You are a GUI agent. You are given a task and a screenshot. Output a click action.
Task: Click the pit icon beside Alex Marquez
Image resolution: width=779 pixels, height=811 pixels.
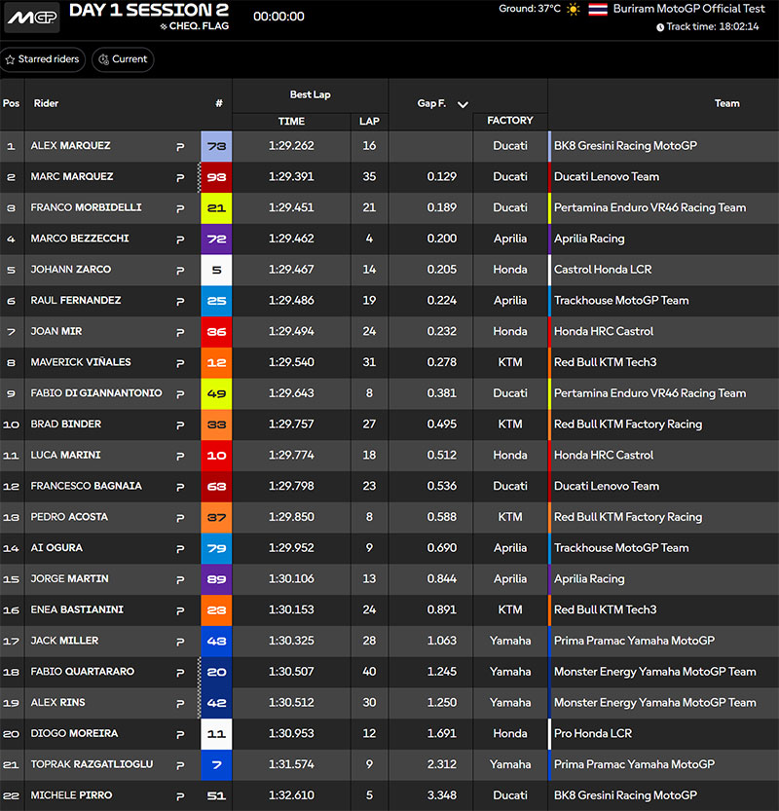pyautogui.click(x=180, y=147)
